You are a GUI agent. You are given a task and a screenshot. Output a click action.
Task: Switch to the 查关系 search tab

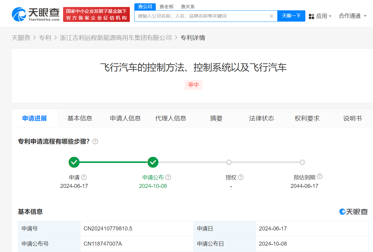pyautogui.click(x=187, y=6)
